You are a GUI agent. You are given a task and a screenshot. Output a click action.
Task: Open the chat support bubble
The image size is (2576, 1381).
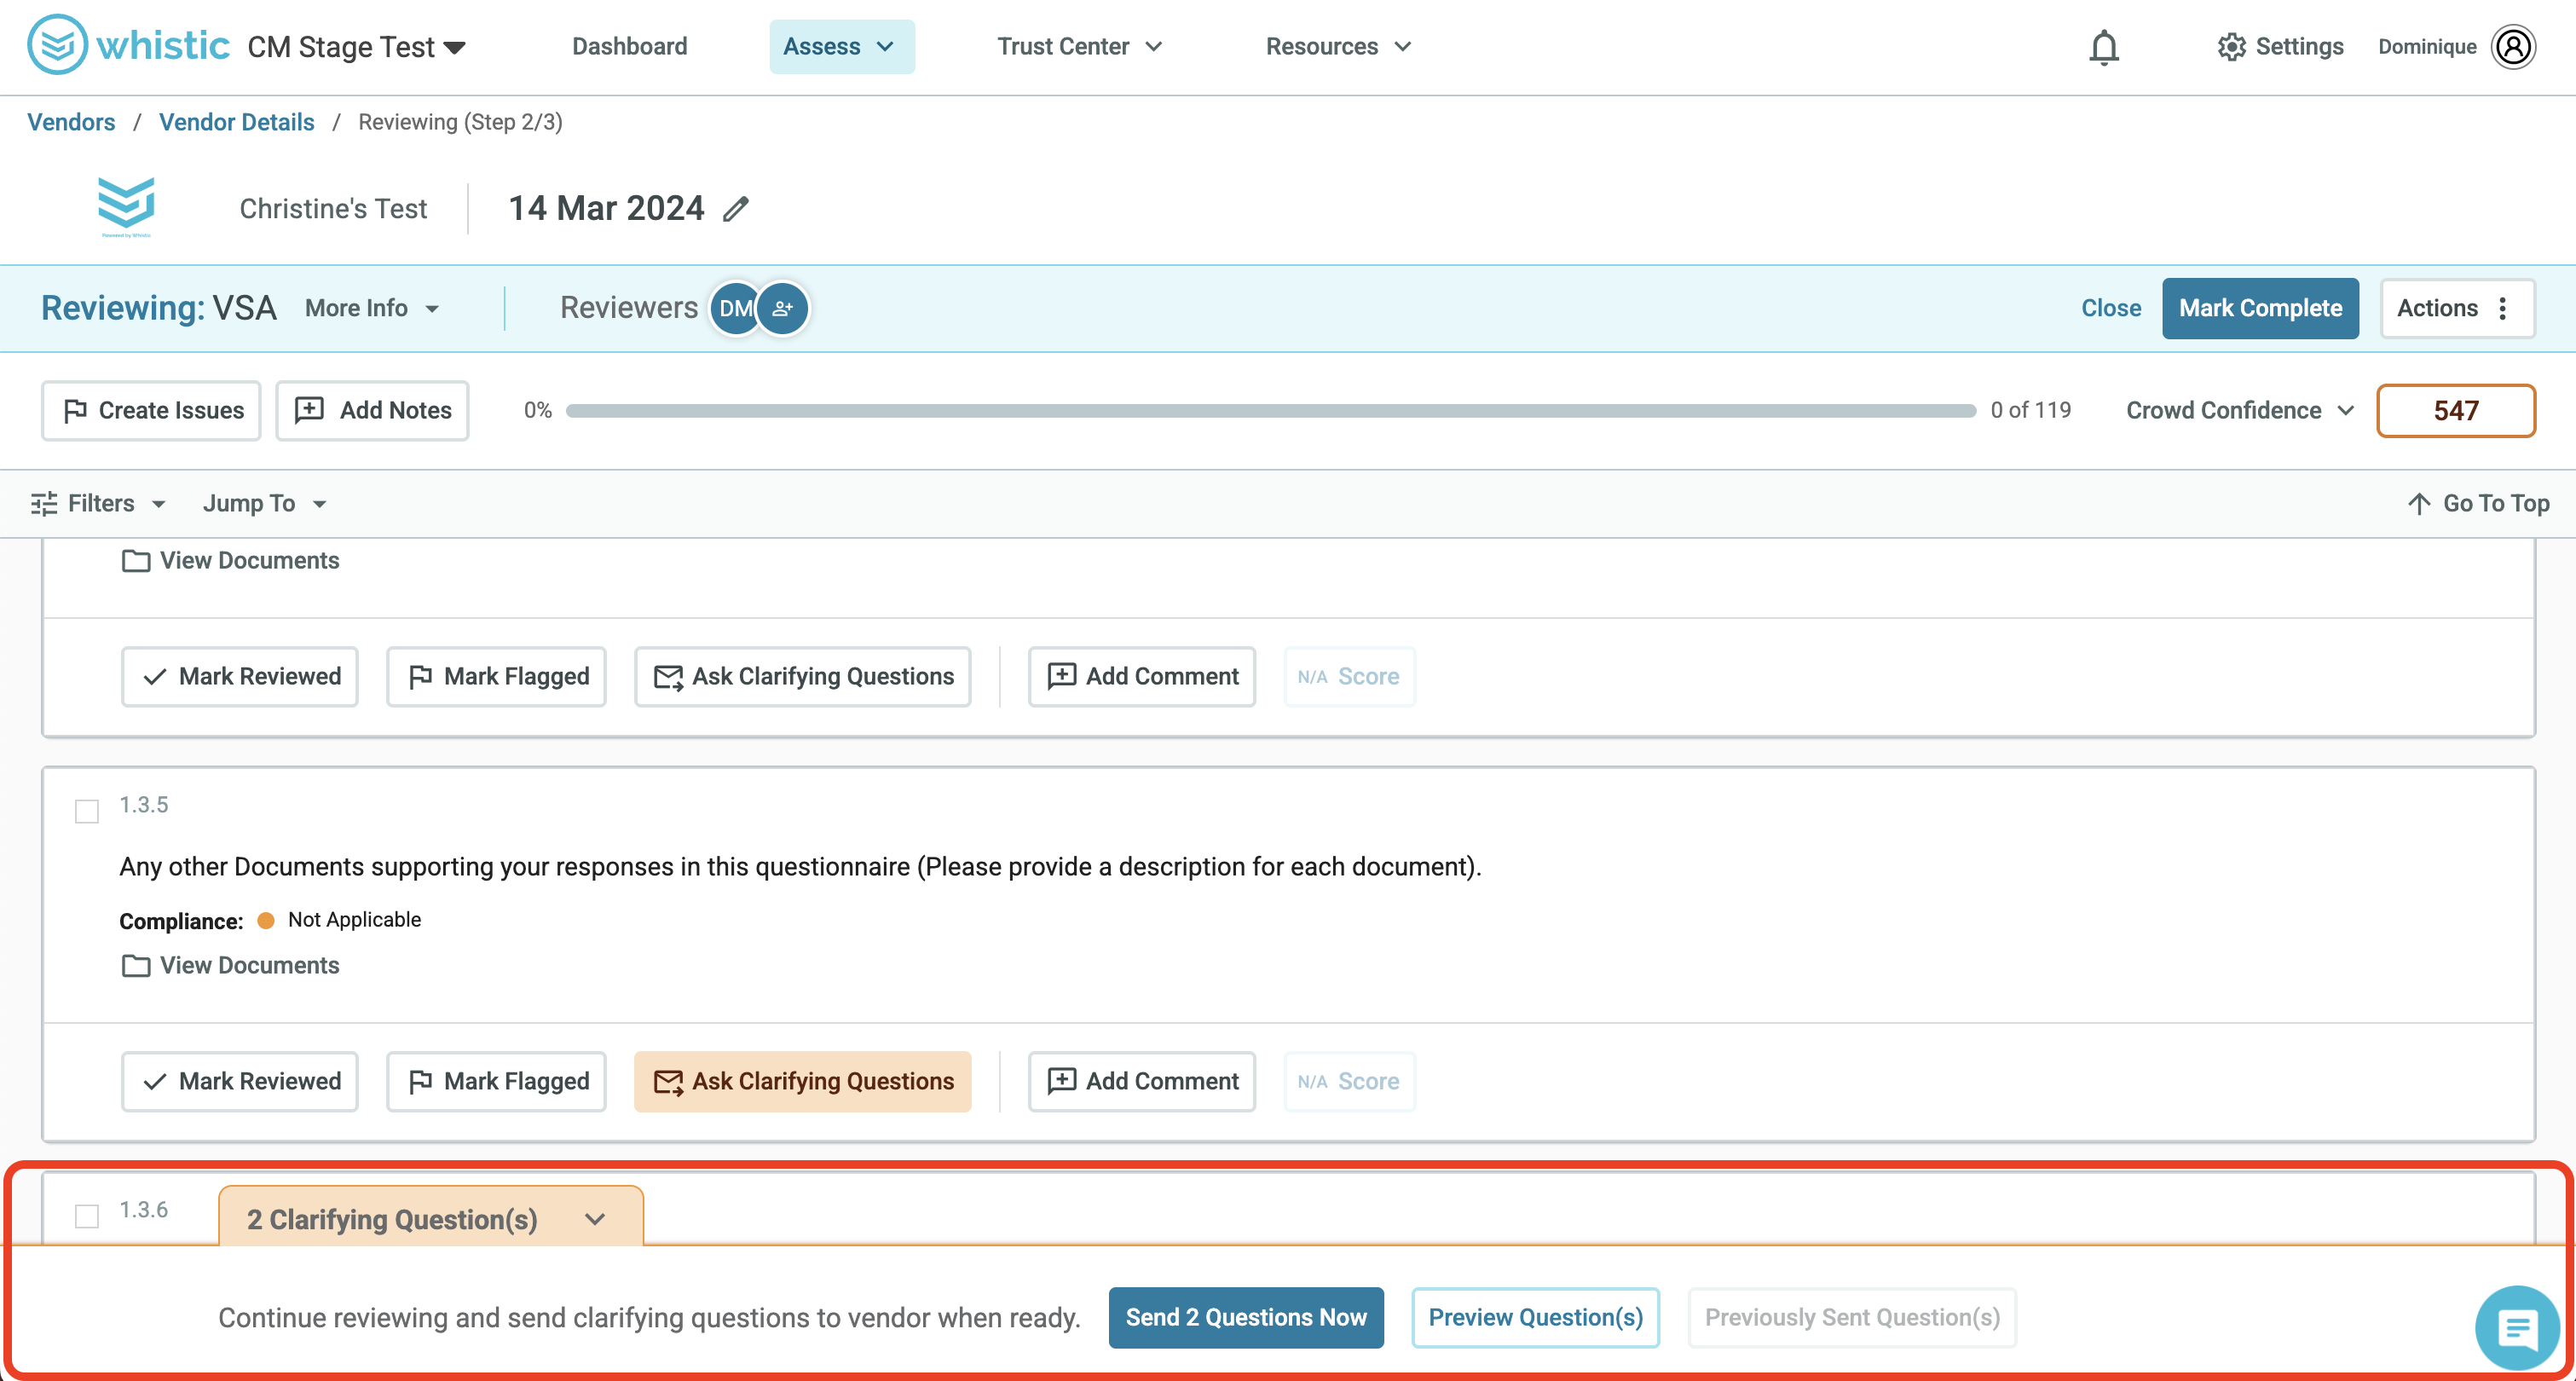(2516, 1328)
